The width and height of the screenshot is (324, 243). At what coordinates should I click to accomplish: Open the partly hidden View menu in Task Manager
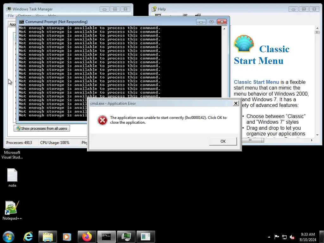coord(40,15)
